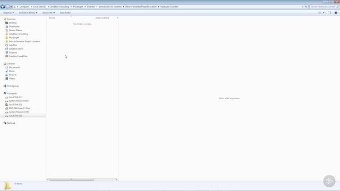Open the SolidBox Demo shortcut in Favorites

(x=16, y=49)
